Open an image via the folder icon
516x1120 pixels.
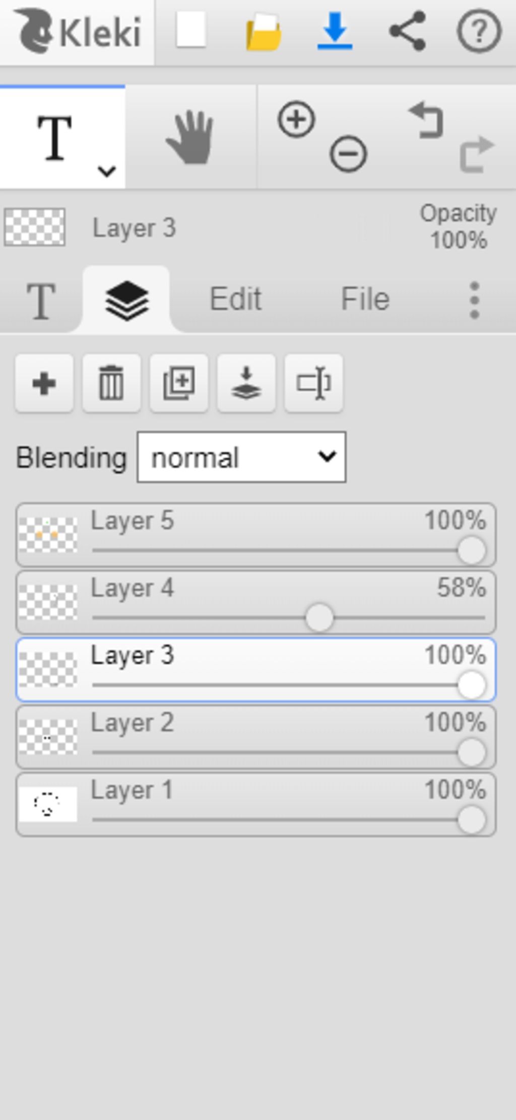click(x=263, y=33)
